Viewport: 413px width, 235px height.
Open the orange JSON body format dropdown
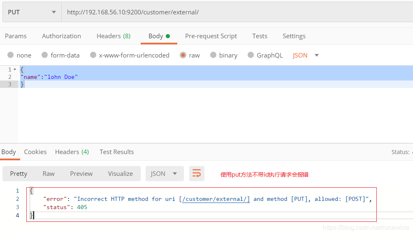point(306,55)
